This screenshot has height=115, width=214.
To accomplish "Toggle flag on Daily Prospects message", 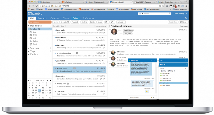I will coord(104,94).
